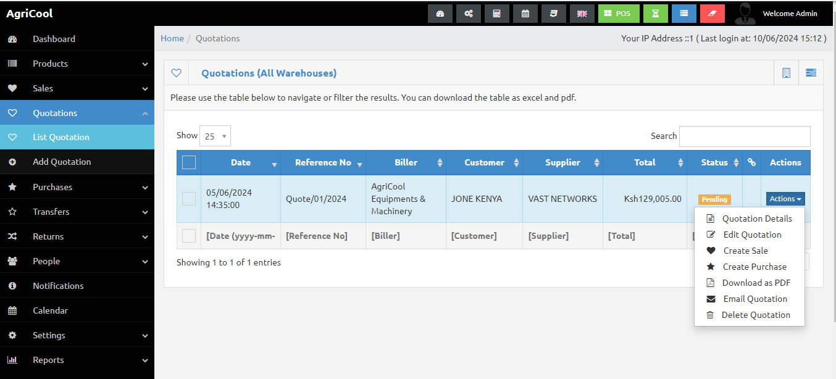Expand the Reports sidebar section
Viewport: 836px width, 379px height.
(77, 360)
